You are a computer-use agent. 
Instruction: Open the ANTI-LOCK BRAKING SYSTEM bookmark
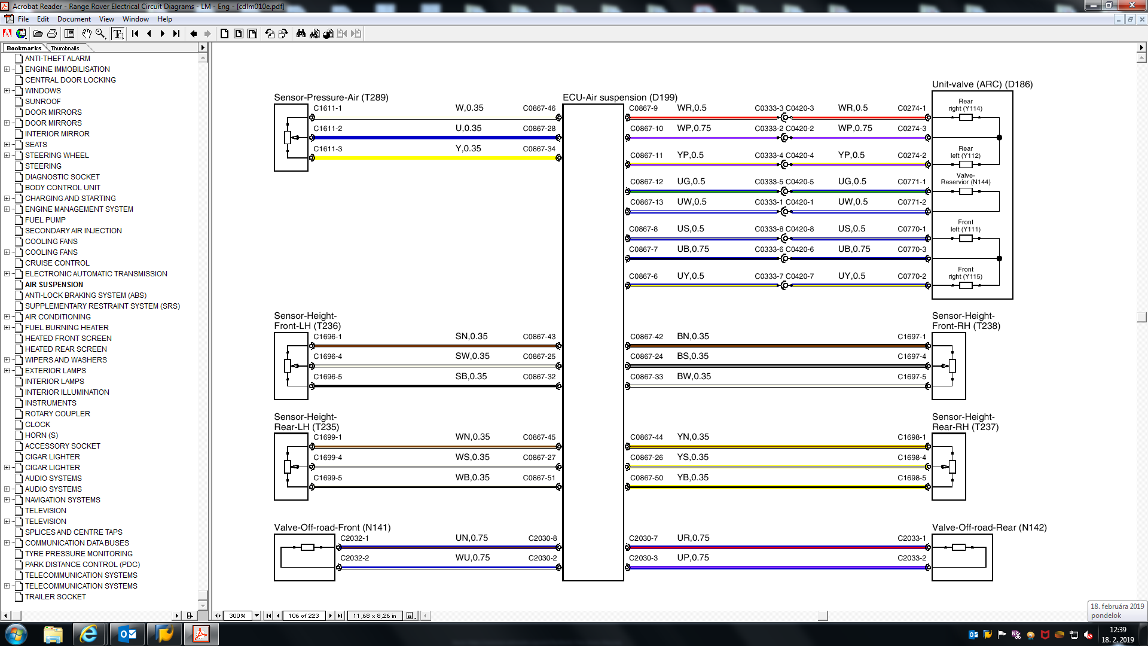click(86, 295)
